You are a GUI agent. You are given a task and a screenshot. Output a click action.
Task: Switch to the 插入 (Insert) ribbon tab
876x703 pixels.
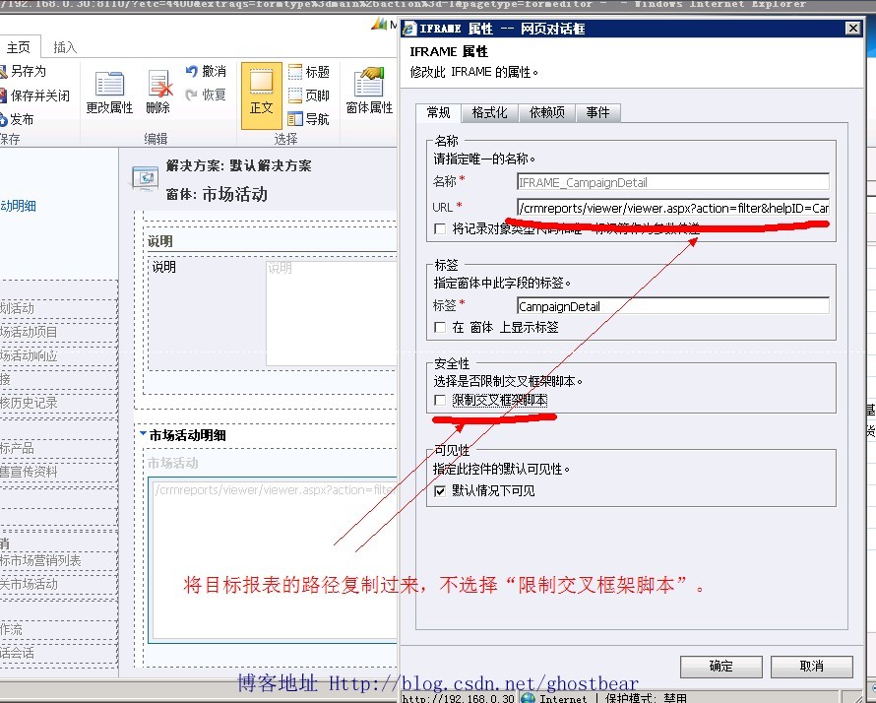(x=65, y=47)
